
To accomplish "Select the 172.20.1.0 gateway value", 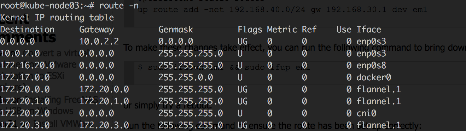I will pyautogui.click(x=104, y=101).
